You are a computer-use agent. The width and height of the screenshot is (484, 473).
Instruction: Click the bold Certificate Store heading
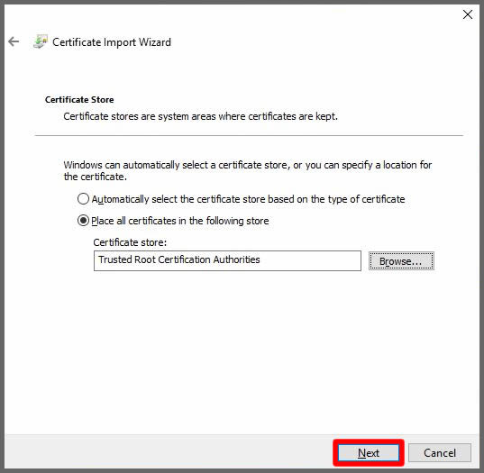(x=79, y=100)
